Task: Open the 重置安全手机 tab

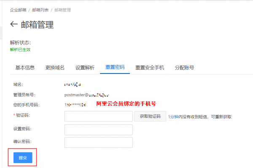Action: [149, 67]
